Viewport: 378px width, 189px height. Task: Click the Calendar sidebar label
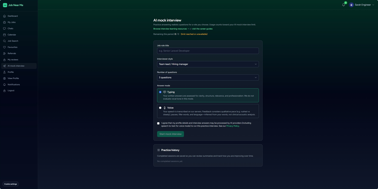pyautogui.click(x=12, y=35)
